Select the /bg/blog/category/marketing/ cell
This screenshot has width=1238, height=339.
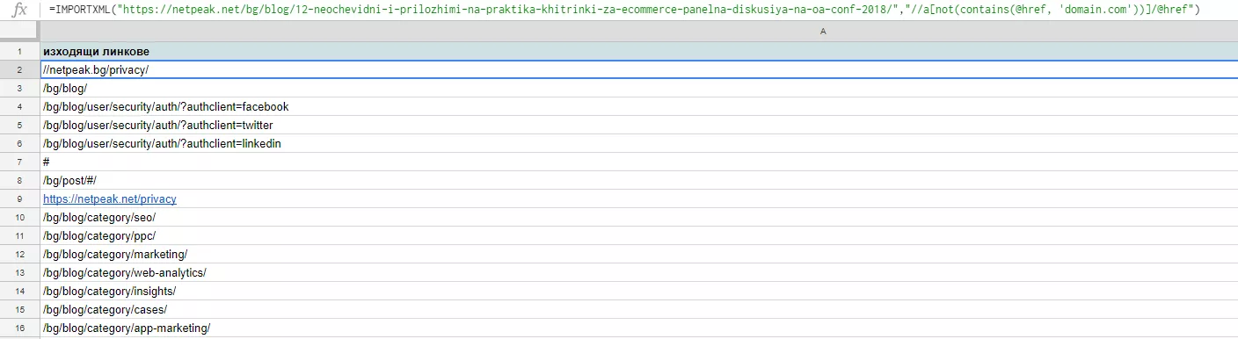[x=639, y=255]
